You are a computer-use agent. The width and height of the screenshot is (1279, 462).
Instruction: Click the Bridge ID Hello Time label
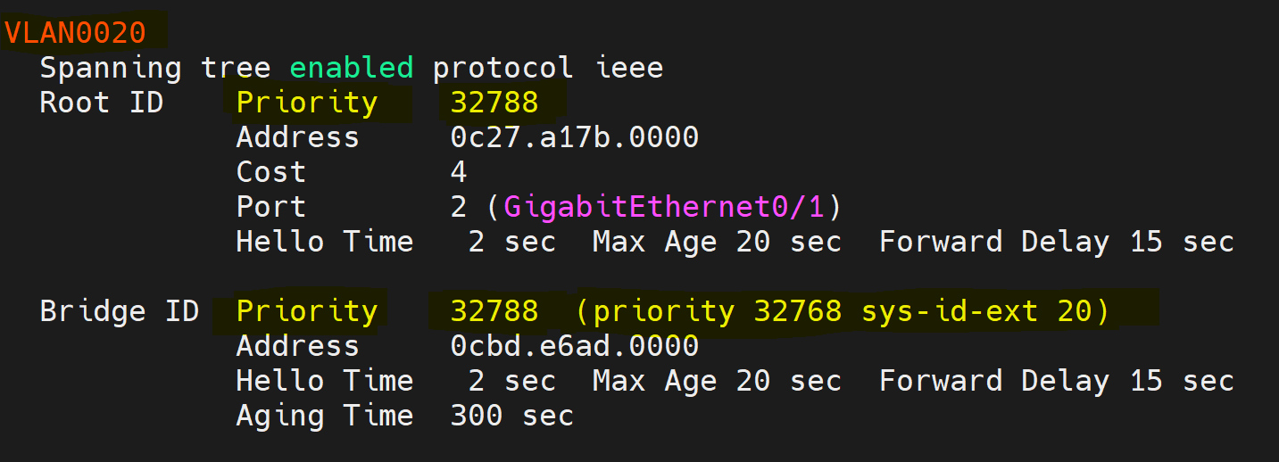point(325,381)
